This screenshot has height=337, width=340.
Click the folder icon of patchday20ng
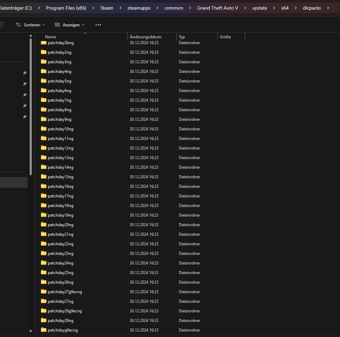(43, 224)
